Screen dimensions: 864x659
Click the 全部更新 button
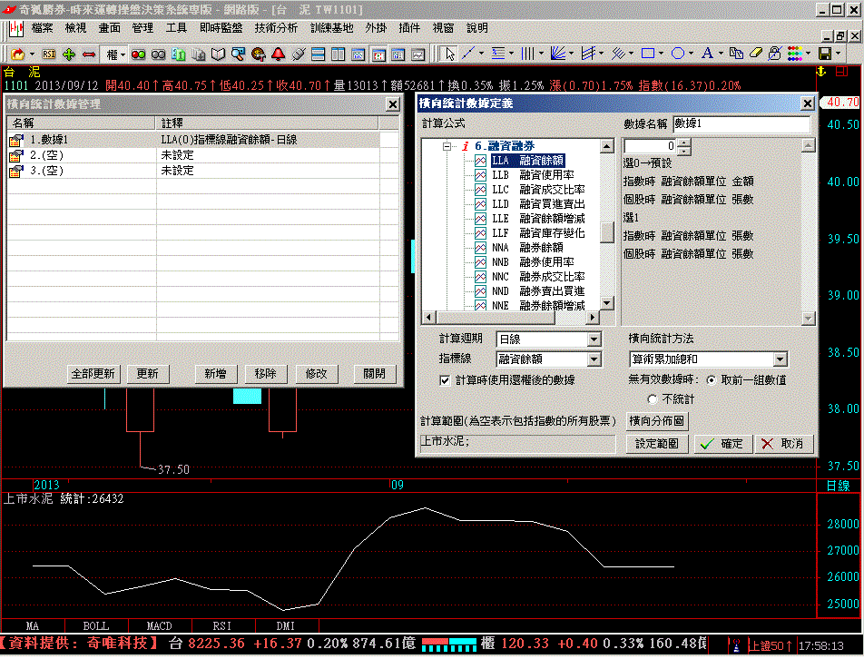pos(93,373)
